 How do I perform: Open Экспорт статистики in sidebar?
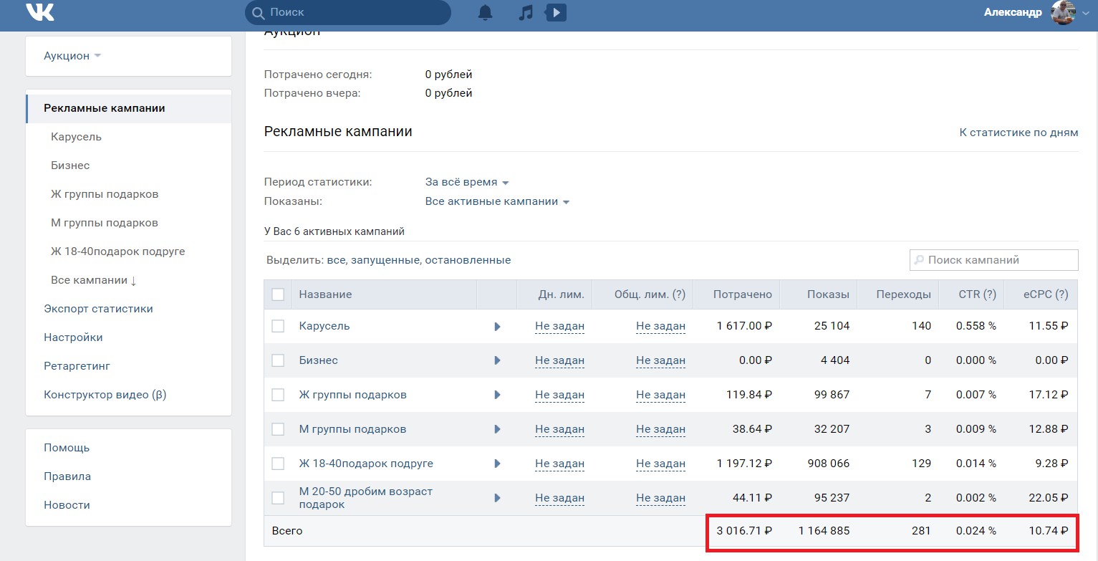(x=98, y=309)
